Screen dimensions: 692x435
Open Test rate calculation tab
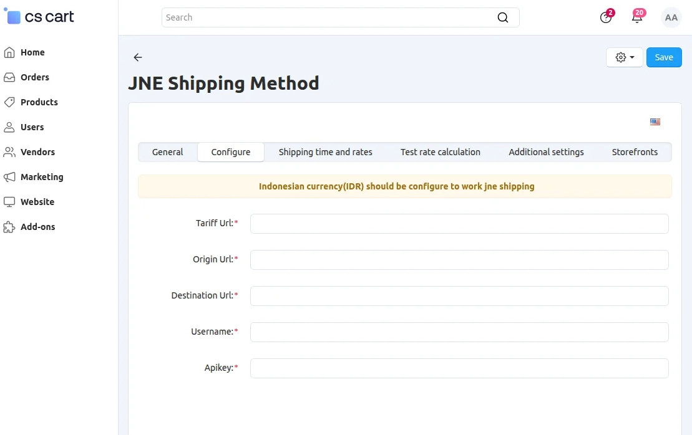[441, 152]
